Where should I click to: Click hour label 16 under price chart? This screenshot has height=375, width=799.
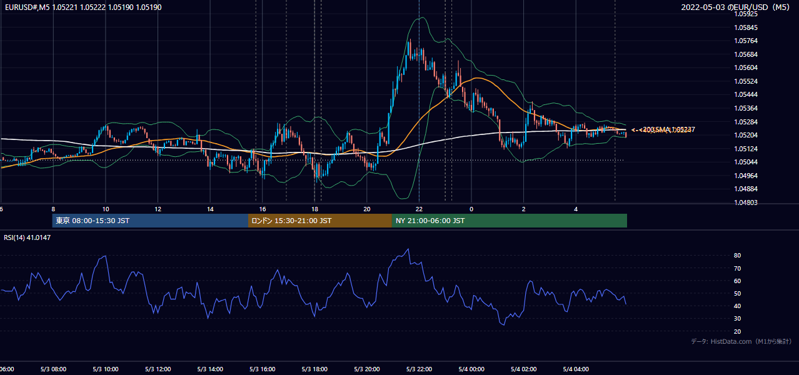pos(263,209)
